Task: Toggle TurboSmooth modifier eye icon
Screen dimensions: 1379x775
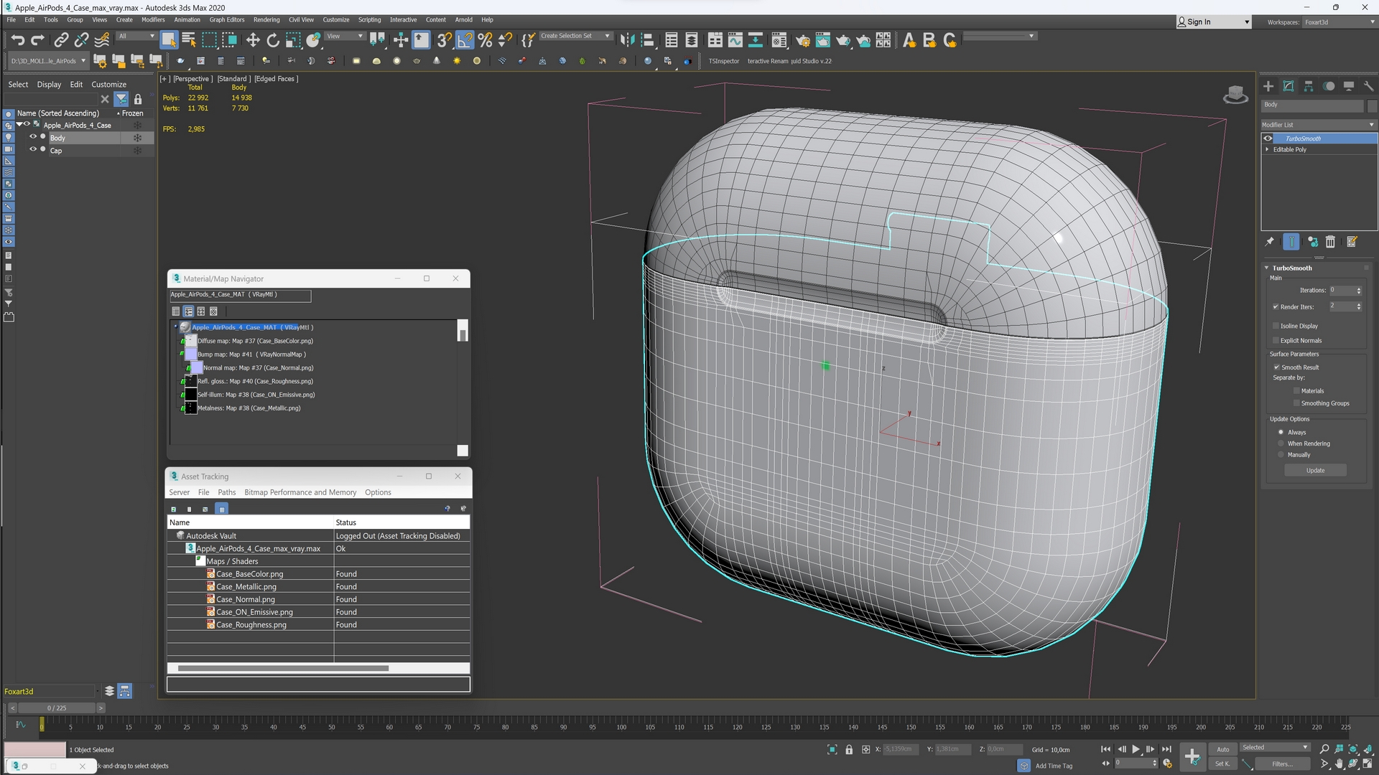Action: coord(1268,138)
